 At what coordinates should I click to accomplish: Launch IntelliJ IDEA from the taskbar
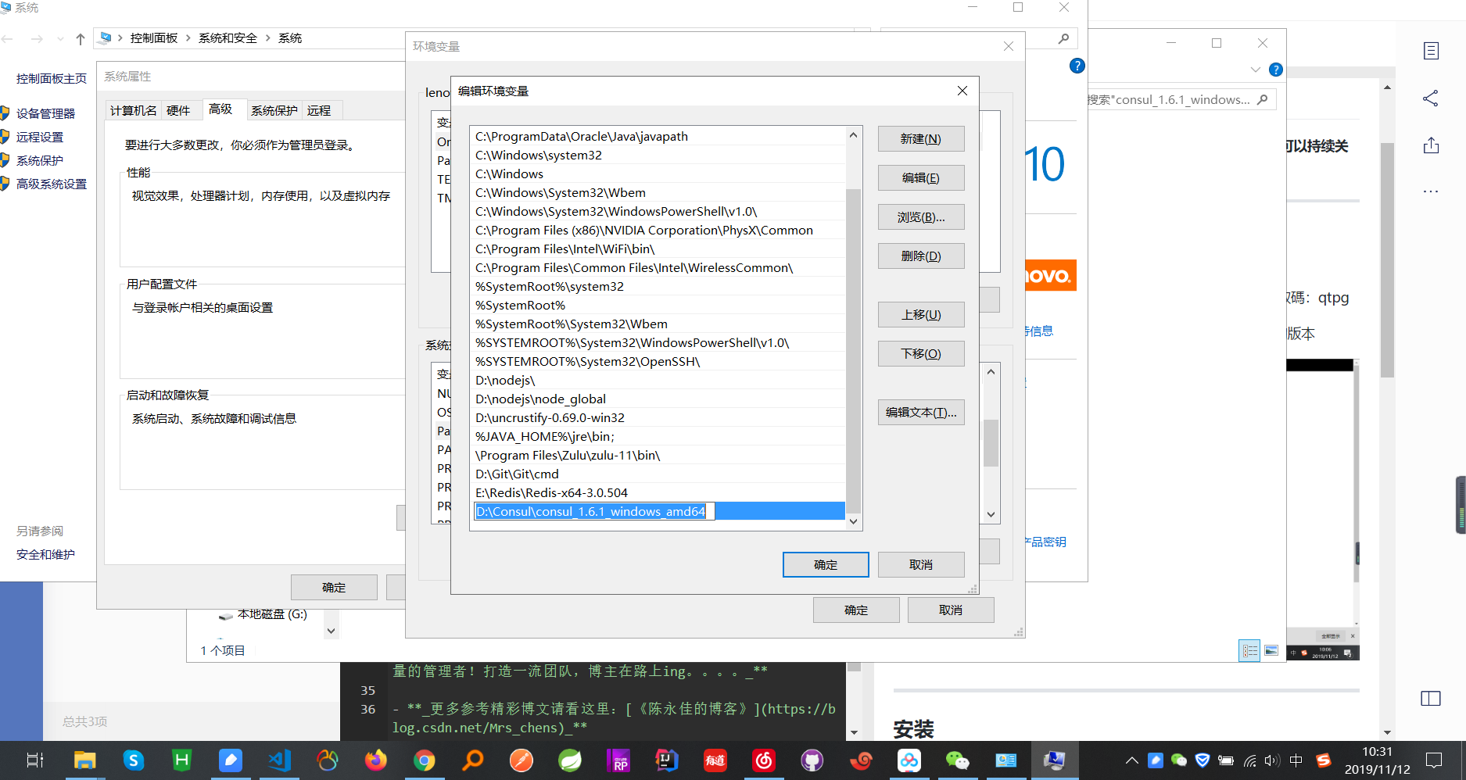point(666,760)
